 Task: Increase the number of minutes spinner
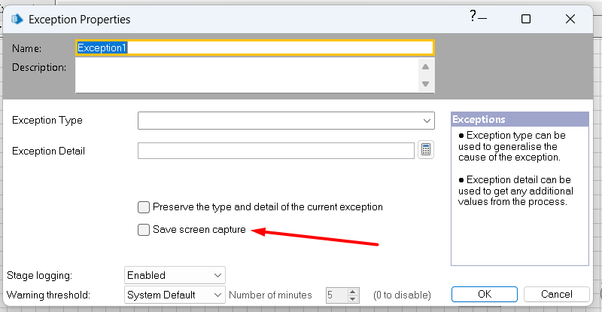click(353, 291)
